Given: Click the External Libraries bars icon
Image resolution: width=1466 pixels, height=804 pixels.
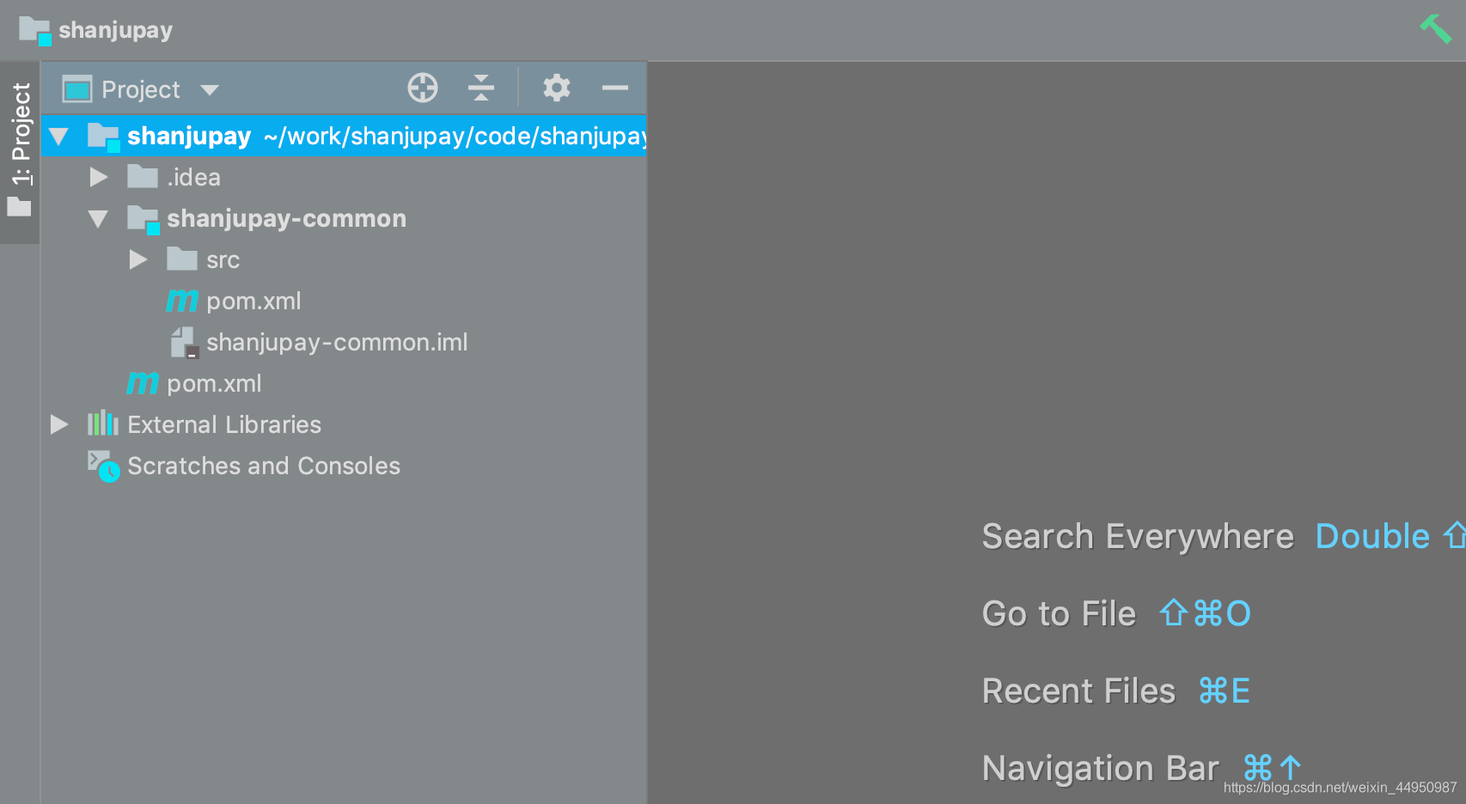Looking at the screenshot, I should pyautogui.click(x=103, y=423).
